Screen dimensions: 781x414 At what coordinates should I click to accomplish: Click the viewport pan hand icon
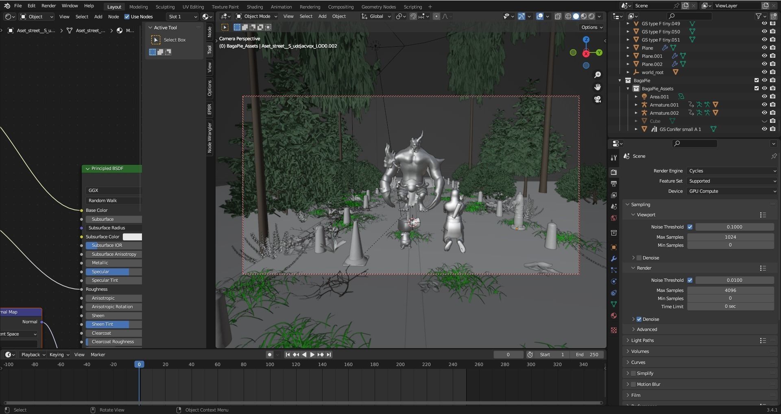tap(598, 87)
